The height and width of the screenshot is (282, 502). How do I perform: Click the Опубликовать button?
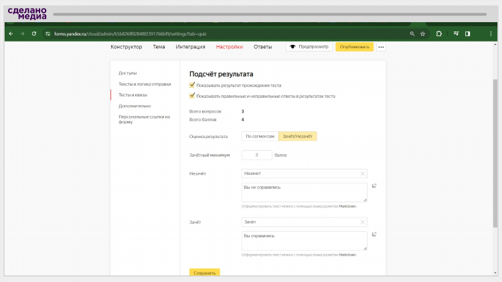[354, 47]
